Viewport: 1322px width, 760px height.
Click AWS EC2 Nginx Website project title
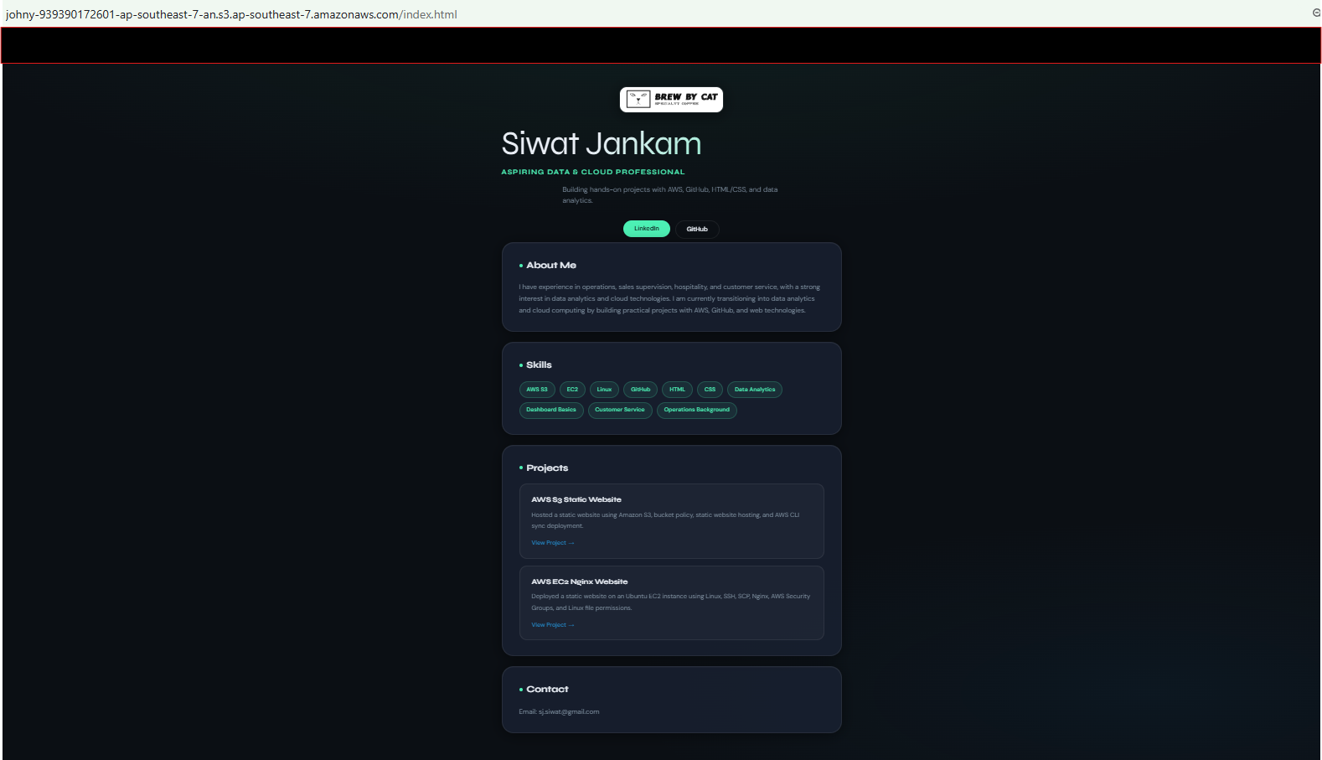pos(579,582)
